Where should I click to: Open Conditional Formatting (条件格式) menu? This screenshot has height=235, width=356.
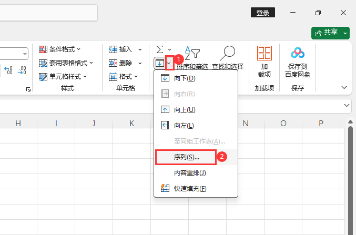click(x=59, y=49)
